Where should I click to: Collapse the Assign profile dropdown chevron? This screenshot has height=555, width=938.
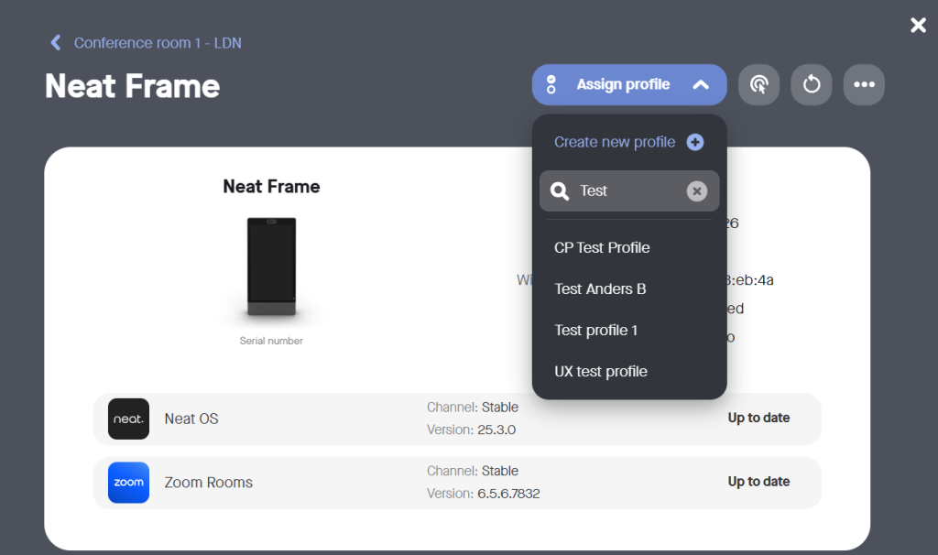coord(701,84)
